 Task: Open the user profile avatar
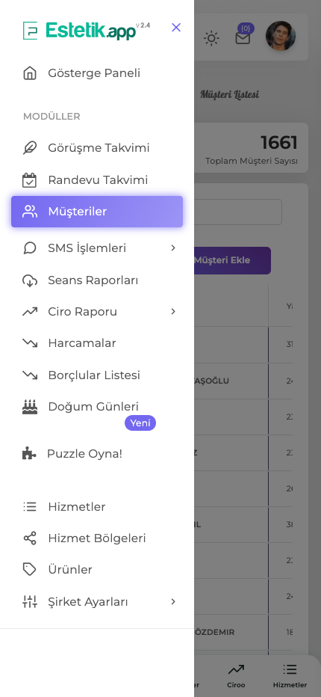click(281, 36)
